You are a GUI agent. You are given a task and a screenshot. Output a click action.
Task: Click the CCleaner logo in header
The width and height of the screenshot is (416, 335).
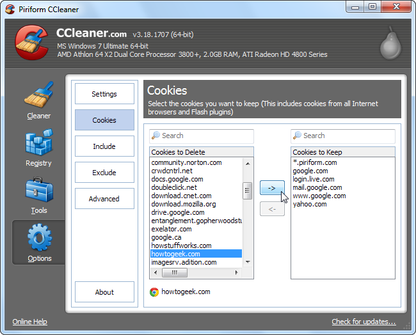(32, 42)
